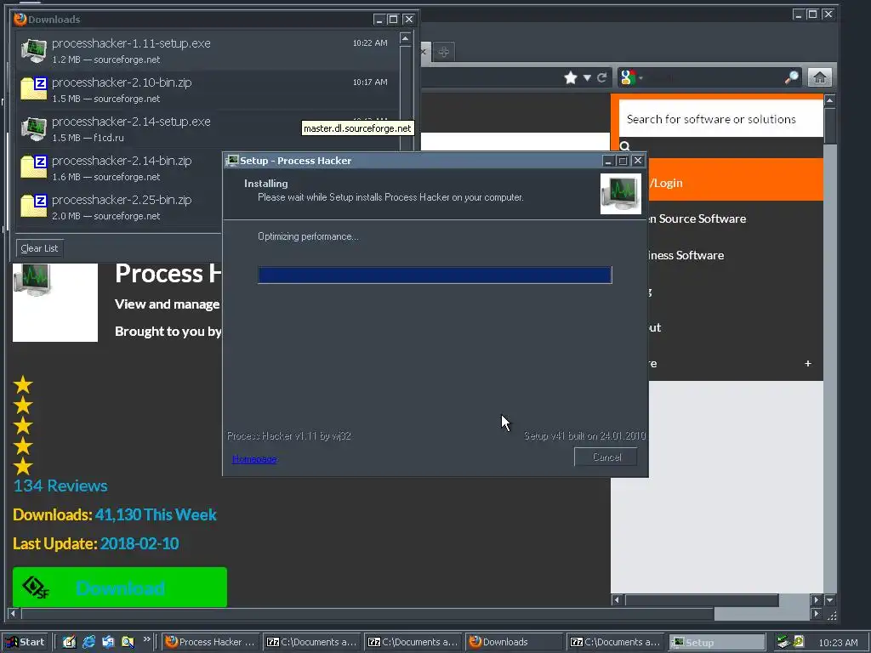This screenshot has width=871, height=653.
Task: Open the bookmark dropdown arrow next to star
Action: pyautogui.click(x=587, y=77)
